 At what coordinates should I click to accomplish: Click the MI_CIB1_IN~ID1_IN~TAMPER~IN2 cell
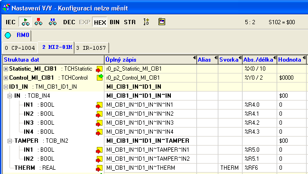tap(150, 159)
